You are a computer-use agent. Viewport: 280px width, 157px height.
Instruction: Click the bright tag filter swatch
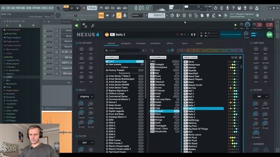[x=200, y=51]
